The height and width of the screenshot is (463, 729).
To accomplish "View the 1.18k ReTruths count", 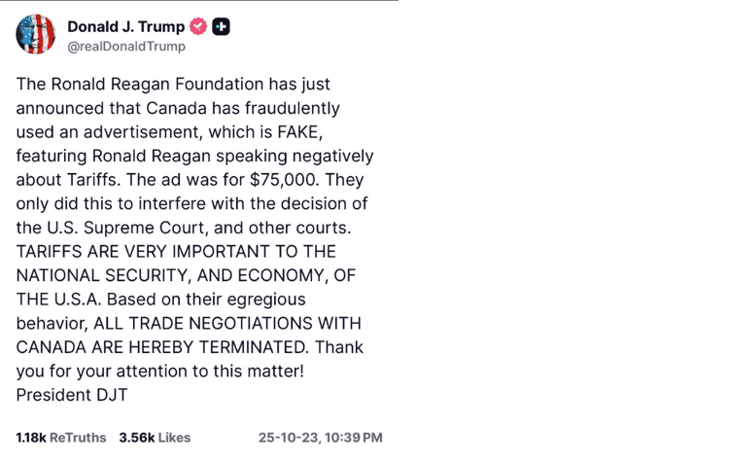I will click(61, 438).
